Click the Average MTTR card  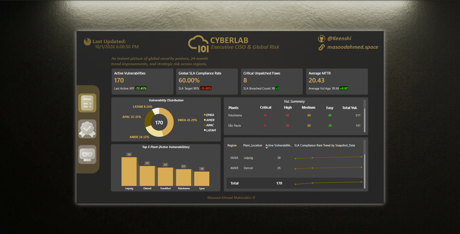pos(337,82)
